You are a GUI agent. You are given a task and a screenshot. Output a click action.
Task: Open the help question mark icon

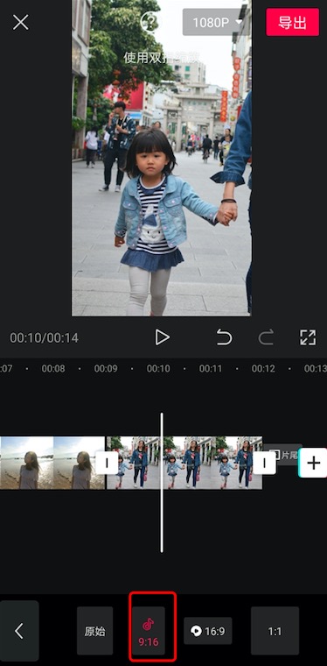pos(150,20)
